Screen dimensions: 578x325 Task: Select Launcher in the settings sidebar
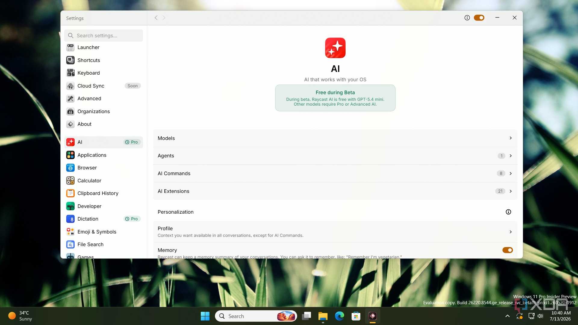coord(104,48)
